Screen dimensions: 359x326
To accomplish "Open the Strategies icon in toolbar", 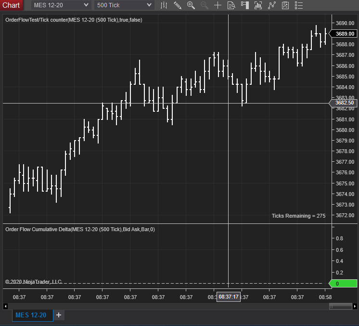I will (272, 5).
